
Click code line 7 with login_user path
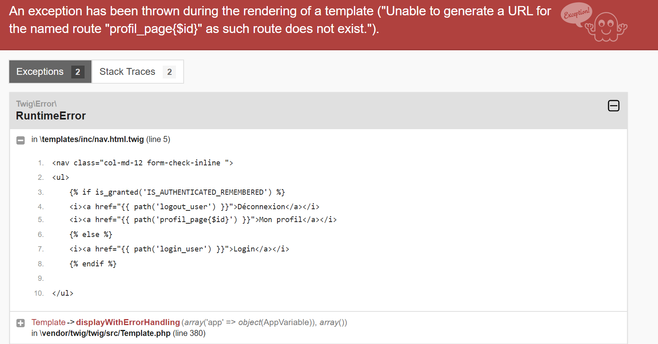[x=179, y=249]
